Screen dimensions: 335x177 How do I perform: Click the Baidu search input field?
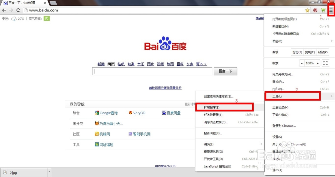click(x=152, y=71)
